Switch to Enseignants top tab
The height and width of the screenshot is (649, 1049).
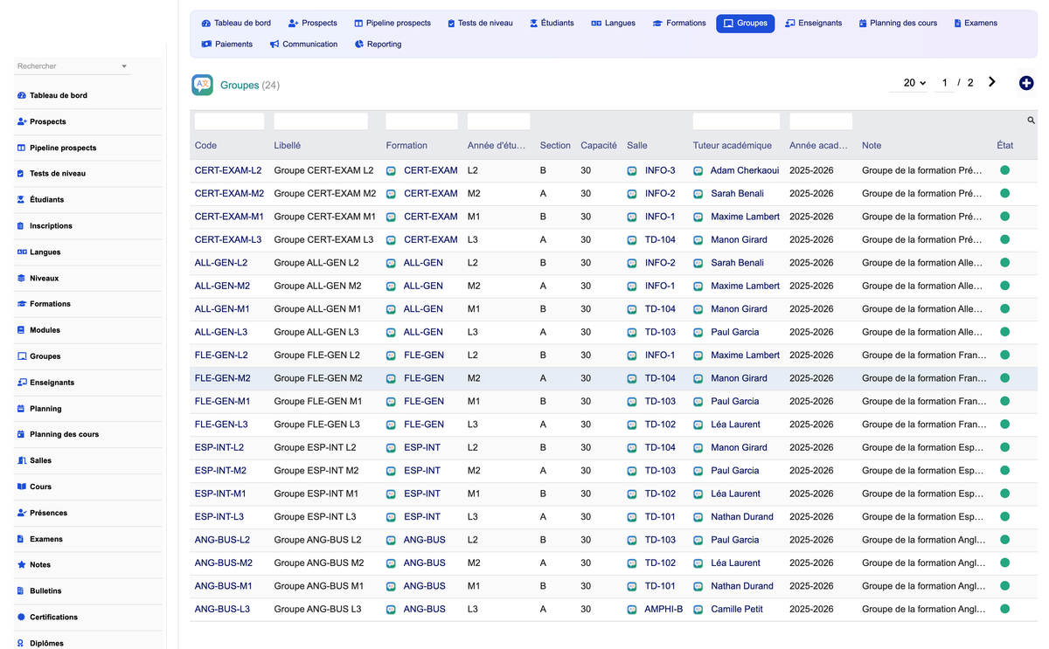814,24
